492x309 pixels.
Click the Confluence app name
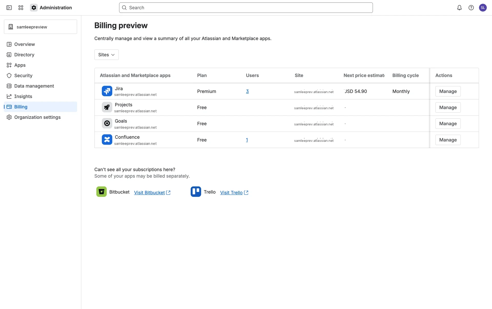tap(127, 137)
